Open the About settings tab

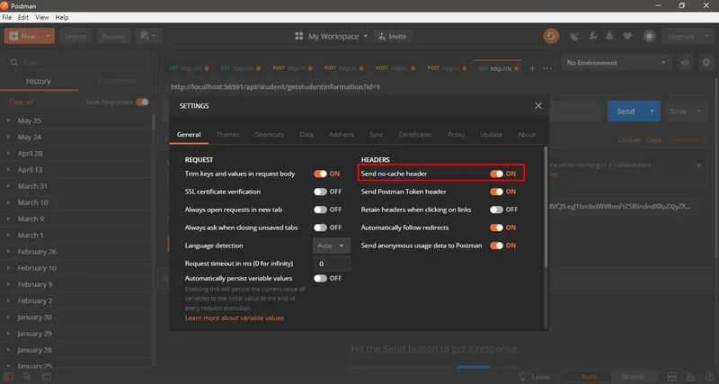click(x=527, y=134)
